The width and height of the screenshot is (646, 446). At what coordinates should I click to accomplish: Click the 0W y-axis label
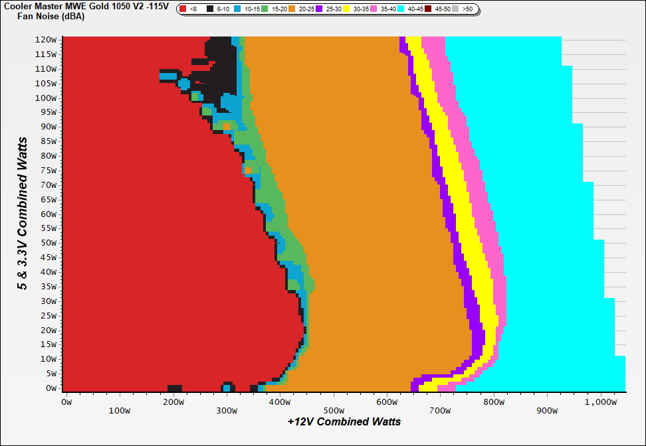click(x=51, y=388)
